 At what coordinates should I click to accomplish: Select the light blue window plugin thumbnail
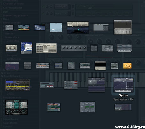[x=56, y=27]
